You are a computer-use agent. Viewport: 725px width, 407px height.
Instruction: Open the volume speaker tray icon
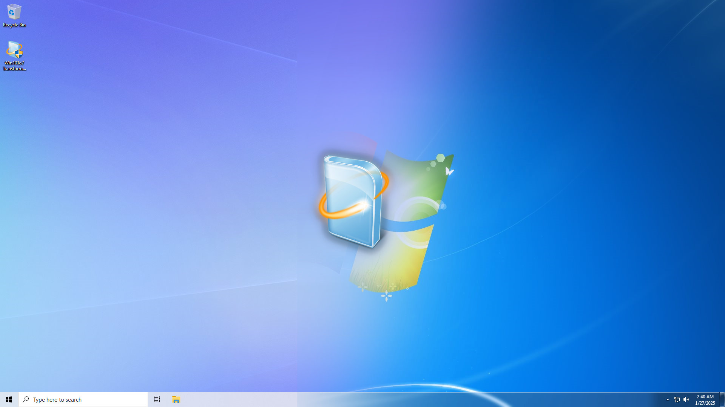(x=686, y=399)
